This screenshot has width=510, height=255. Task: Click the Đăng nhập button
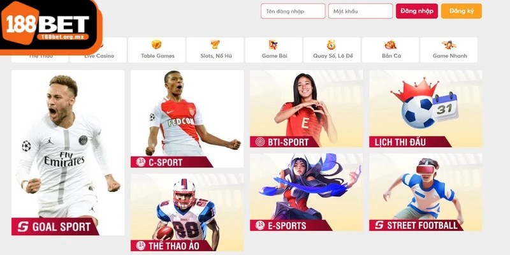[x=417, y=11]
